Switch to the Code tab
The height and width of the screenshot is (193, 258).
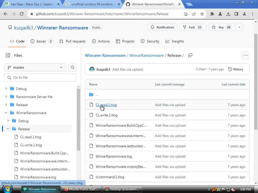pos(17,41)
